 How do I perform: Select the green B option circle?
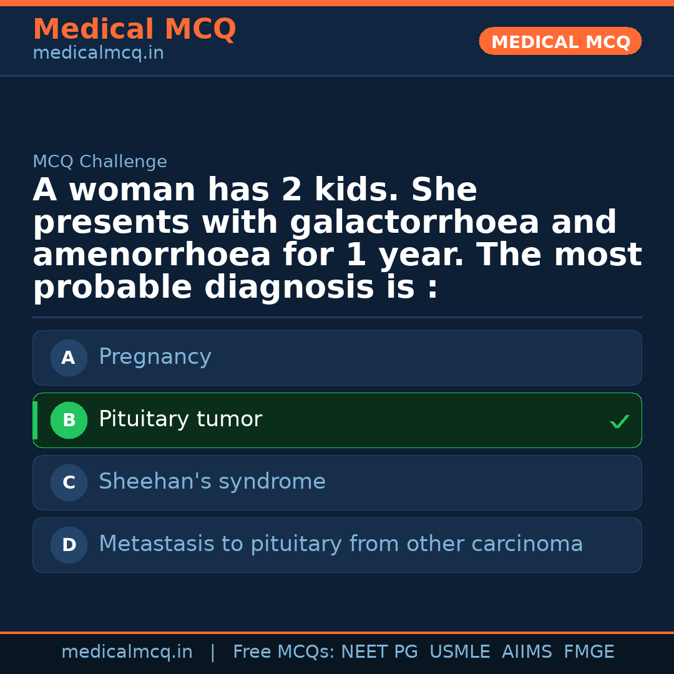point(69,421)
